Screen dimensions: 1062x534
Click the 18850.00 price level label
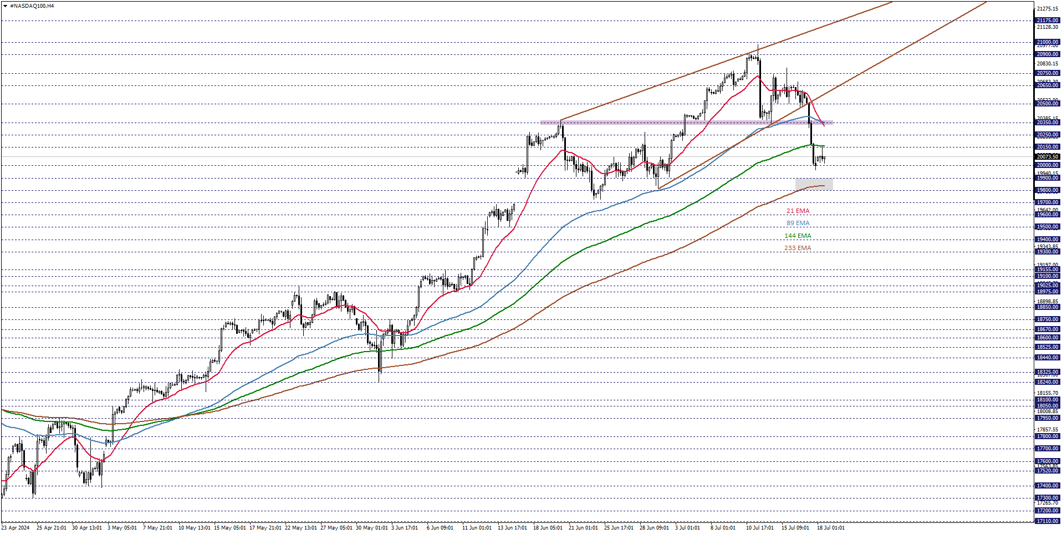(1048, 307)
